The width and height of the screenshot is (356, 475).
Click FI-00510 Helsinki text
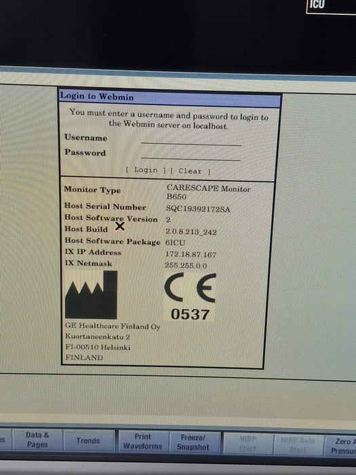pyautogui.click(x=98, y=347)
